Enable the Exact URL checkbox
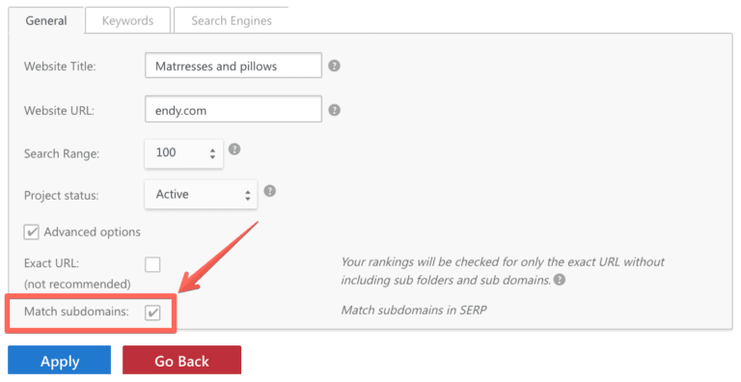The image size is (741, 382). click(152, 264)
